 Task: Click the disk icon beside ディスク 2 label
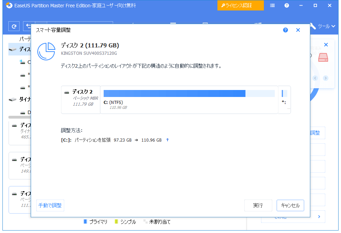pos(66,92)
